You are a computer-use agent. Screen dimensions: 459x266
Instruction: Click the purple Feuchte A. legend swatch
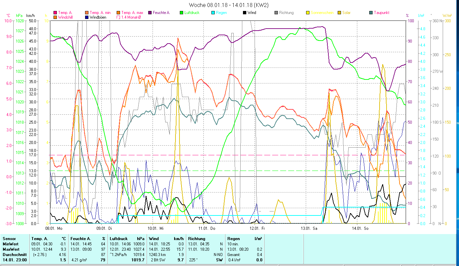coord(150,13)
